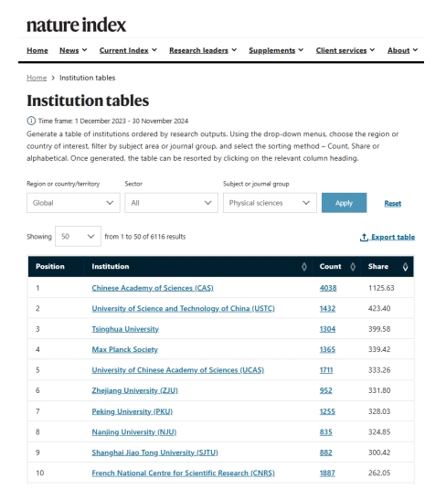The image size is (446, 500).
Task: Open Chinese Academy of Sciences (CAS) link
Action: point(153,288)
